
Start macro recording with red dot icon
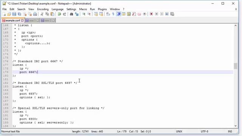click(x=151, y=14)
